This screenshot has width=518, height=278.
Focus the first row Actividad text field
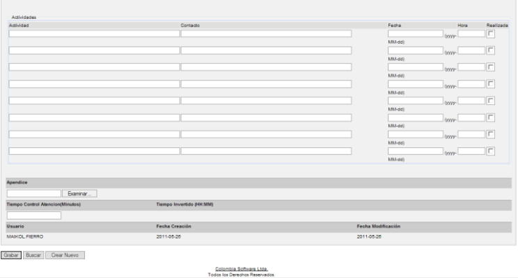(93, 33)
